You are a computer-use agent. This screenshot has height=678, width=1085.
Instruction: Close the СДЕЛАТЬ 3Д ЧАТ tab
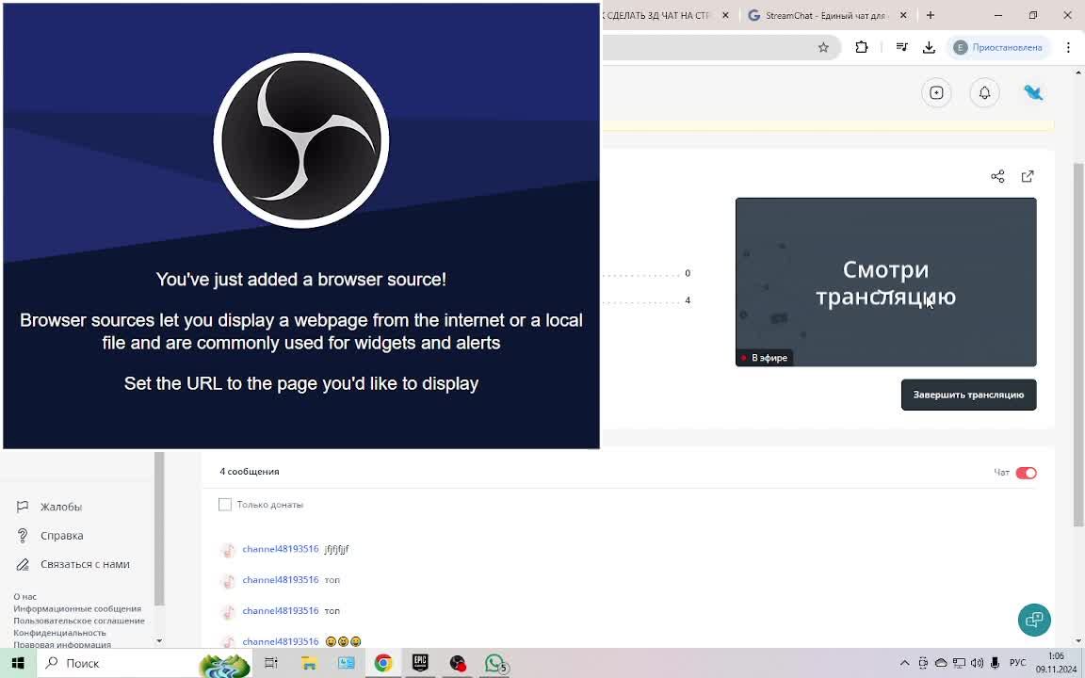[725, 15]
